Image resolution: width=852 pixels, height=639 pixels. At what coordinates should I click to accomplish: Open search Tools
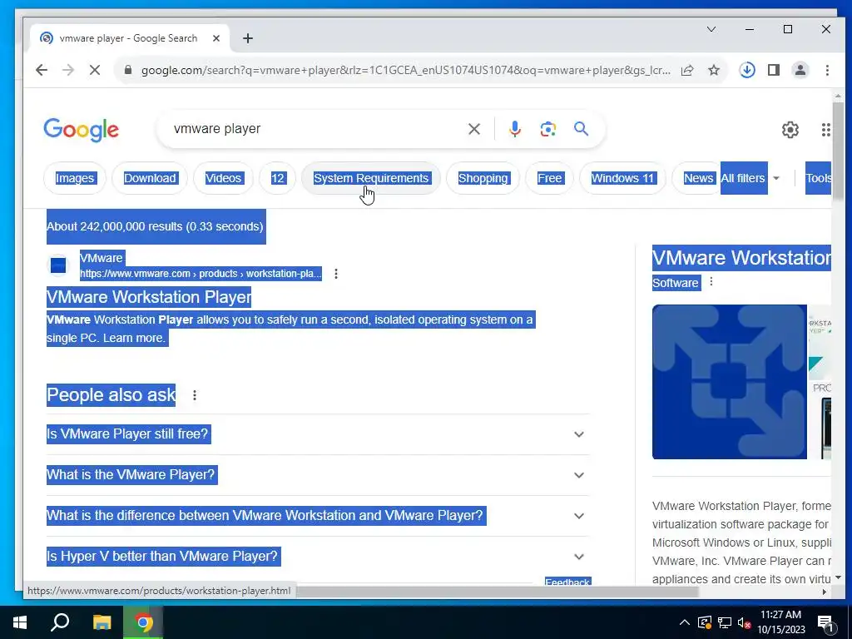(819, 178)
